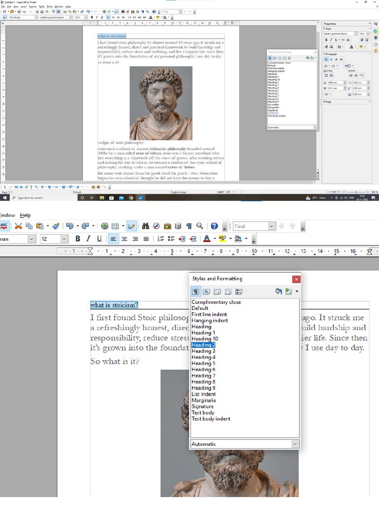379x506 pixels.
Task: Open the Insert menu in upper window
Action: 24,6
